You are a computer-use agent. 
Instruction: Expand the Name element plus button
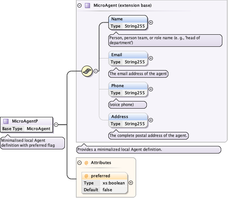(x=151, y=22)
